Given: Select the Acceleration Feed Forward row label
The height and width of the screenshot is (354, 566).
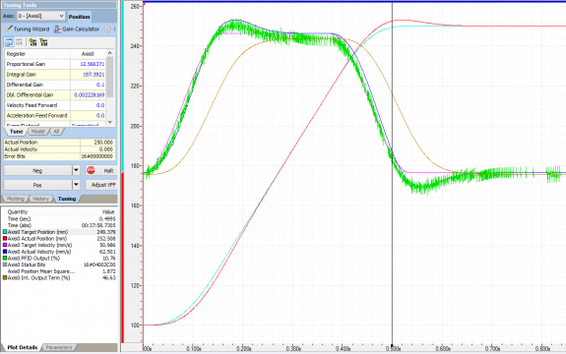Looking at the screenshot, I should 36,115.
